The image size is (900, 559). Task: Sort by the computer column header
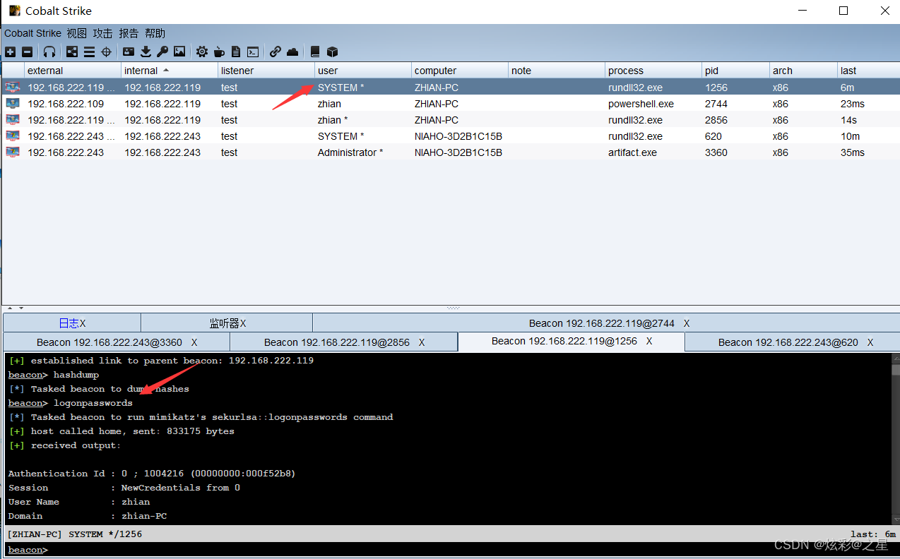(x=460, y=71)
